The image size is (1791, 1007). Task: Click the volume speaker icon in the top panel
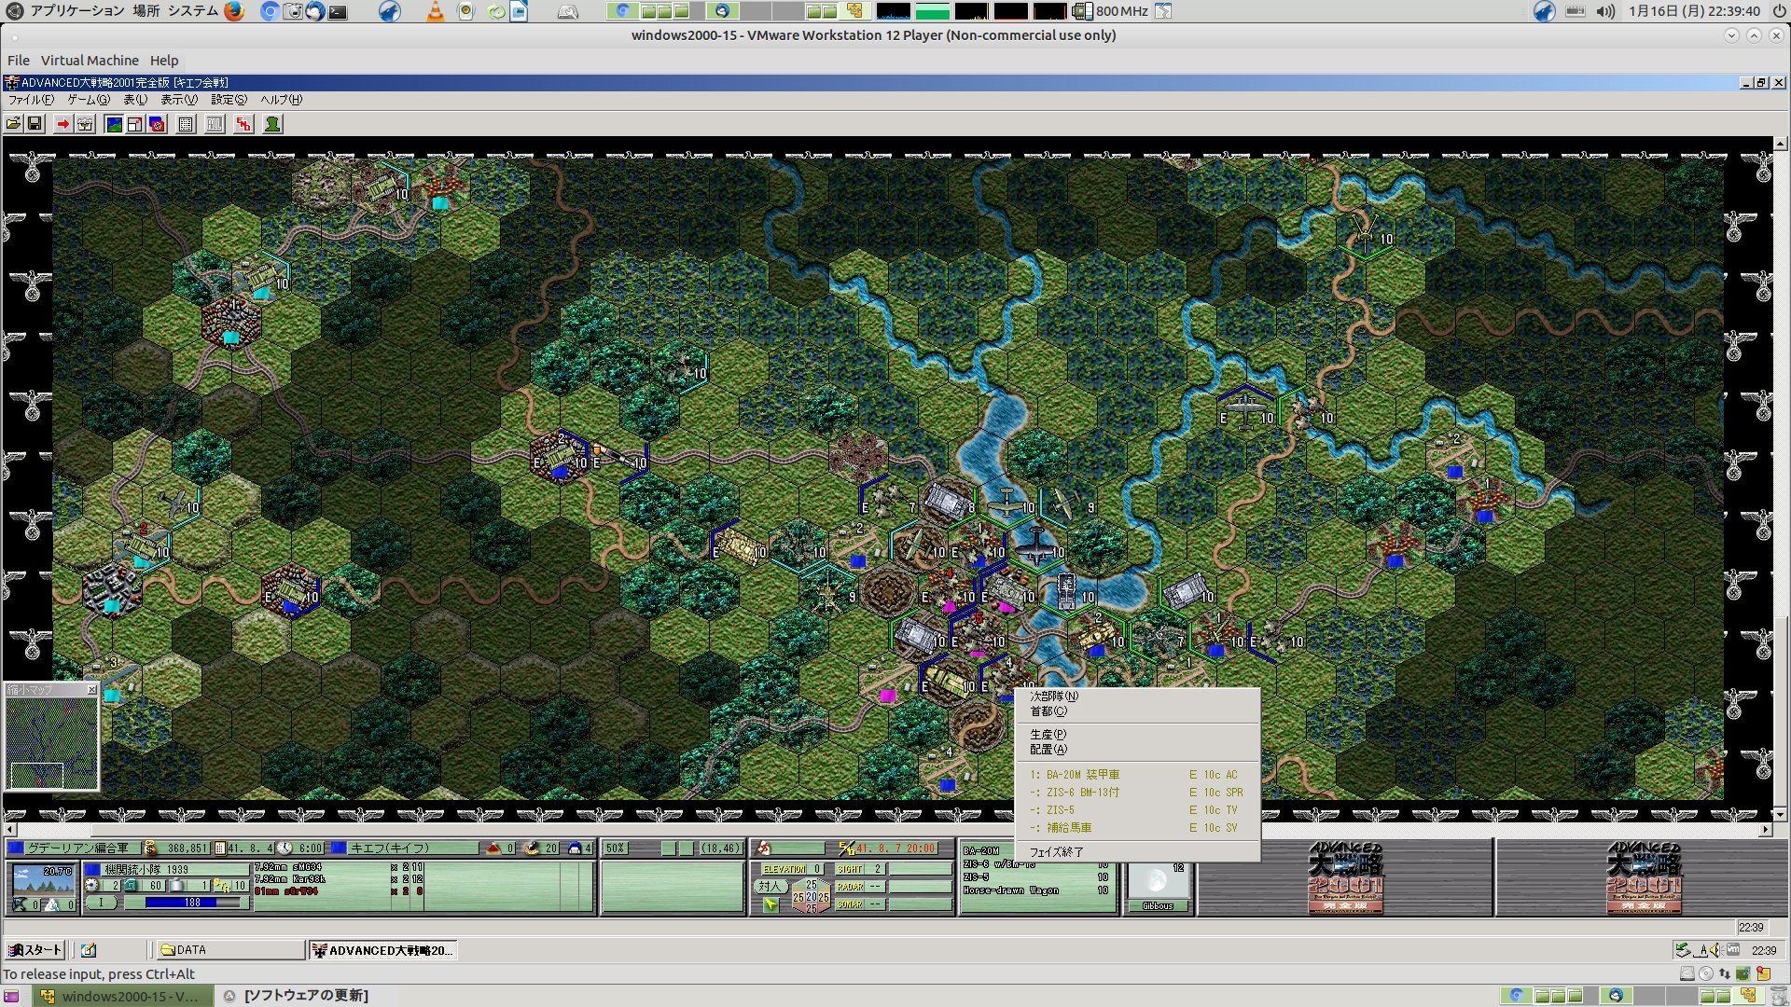point(1605,11)
